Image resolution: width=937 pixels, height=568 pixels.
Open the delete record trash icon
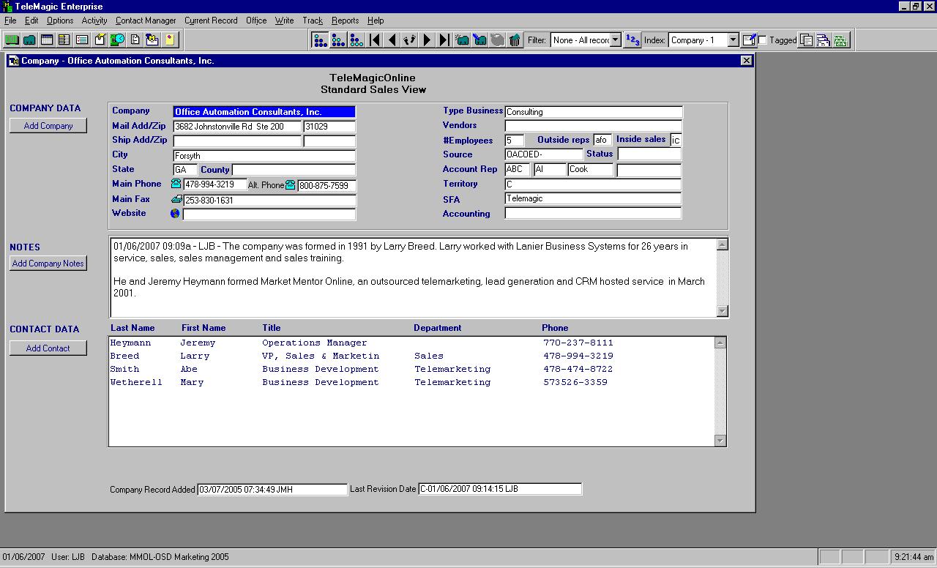[x=514, y=40]
